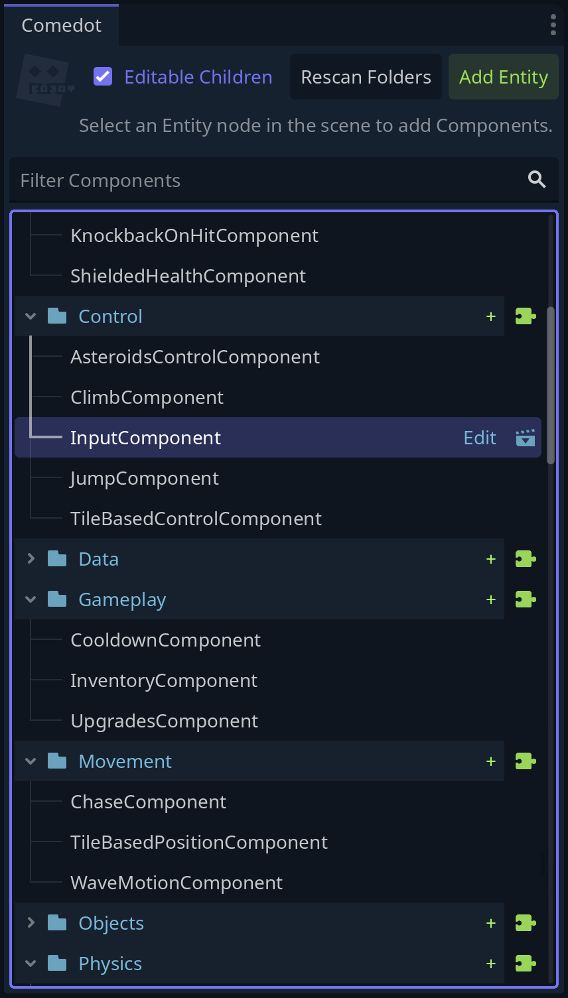Screen dimensions: 568x998
Task: Click the green puzzle icon beside Gameplay
Action: pos(526,599)
